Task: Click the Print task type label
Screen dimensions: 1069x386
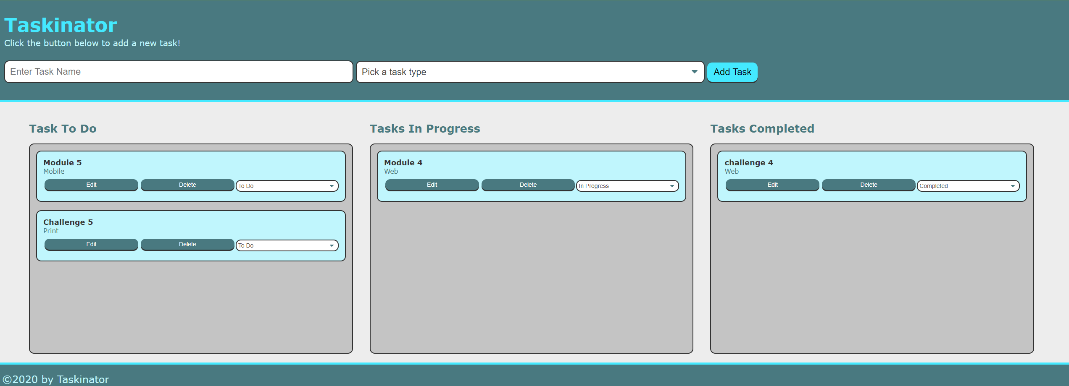Action: coord(51,231)
